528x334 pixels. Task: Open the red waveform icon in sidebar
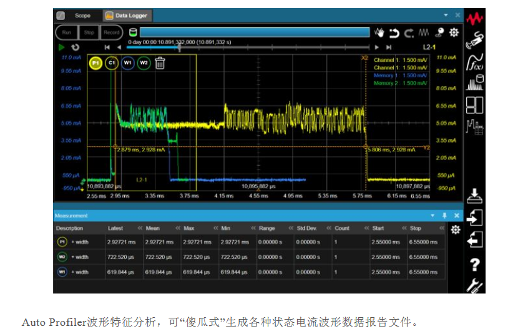click(x=475, y=17)
